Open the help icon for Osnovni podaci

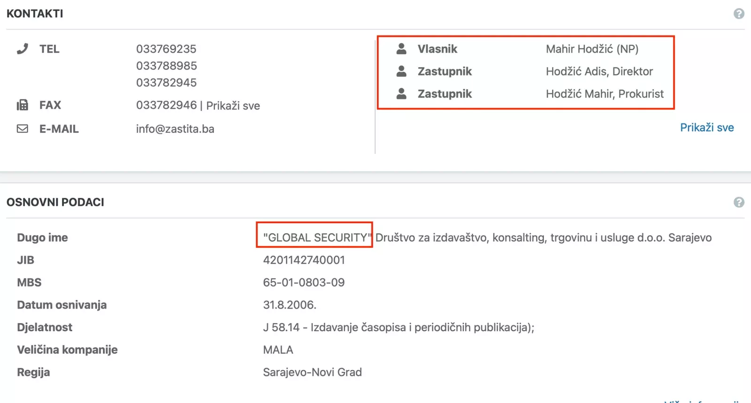739,202
